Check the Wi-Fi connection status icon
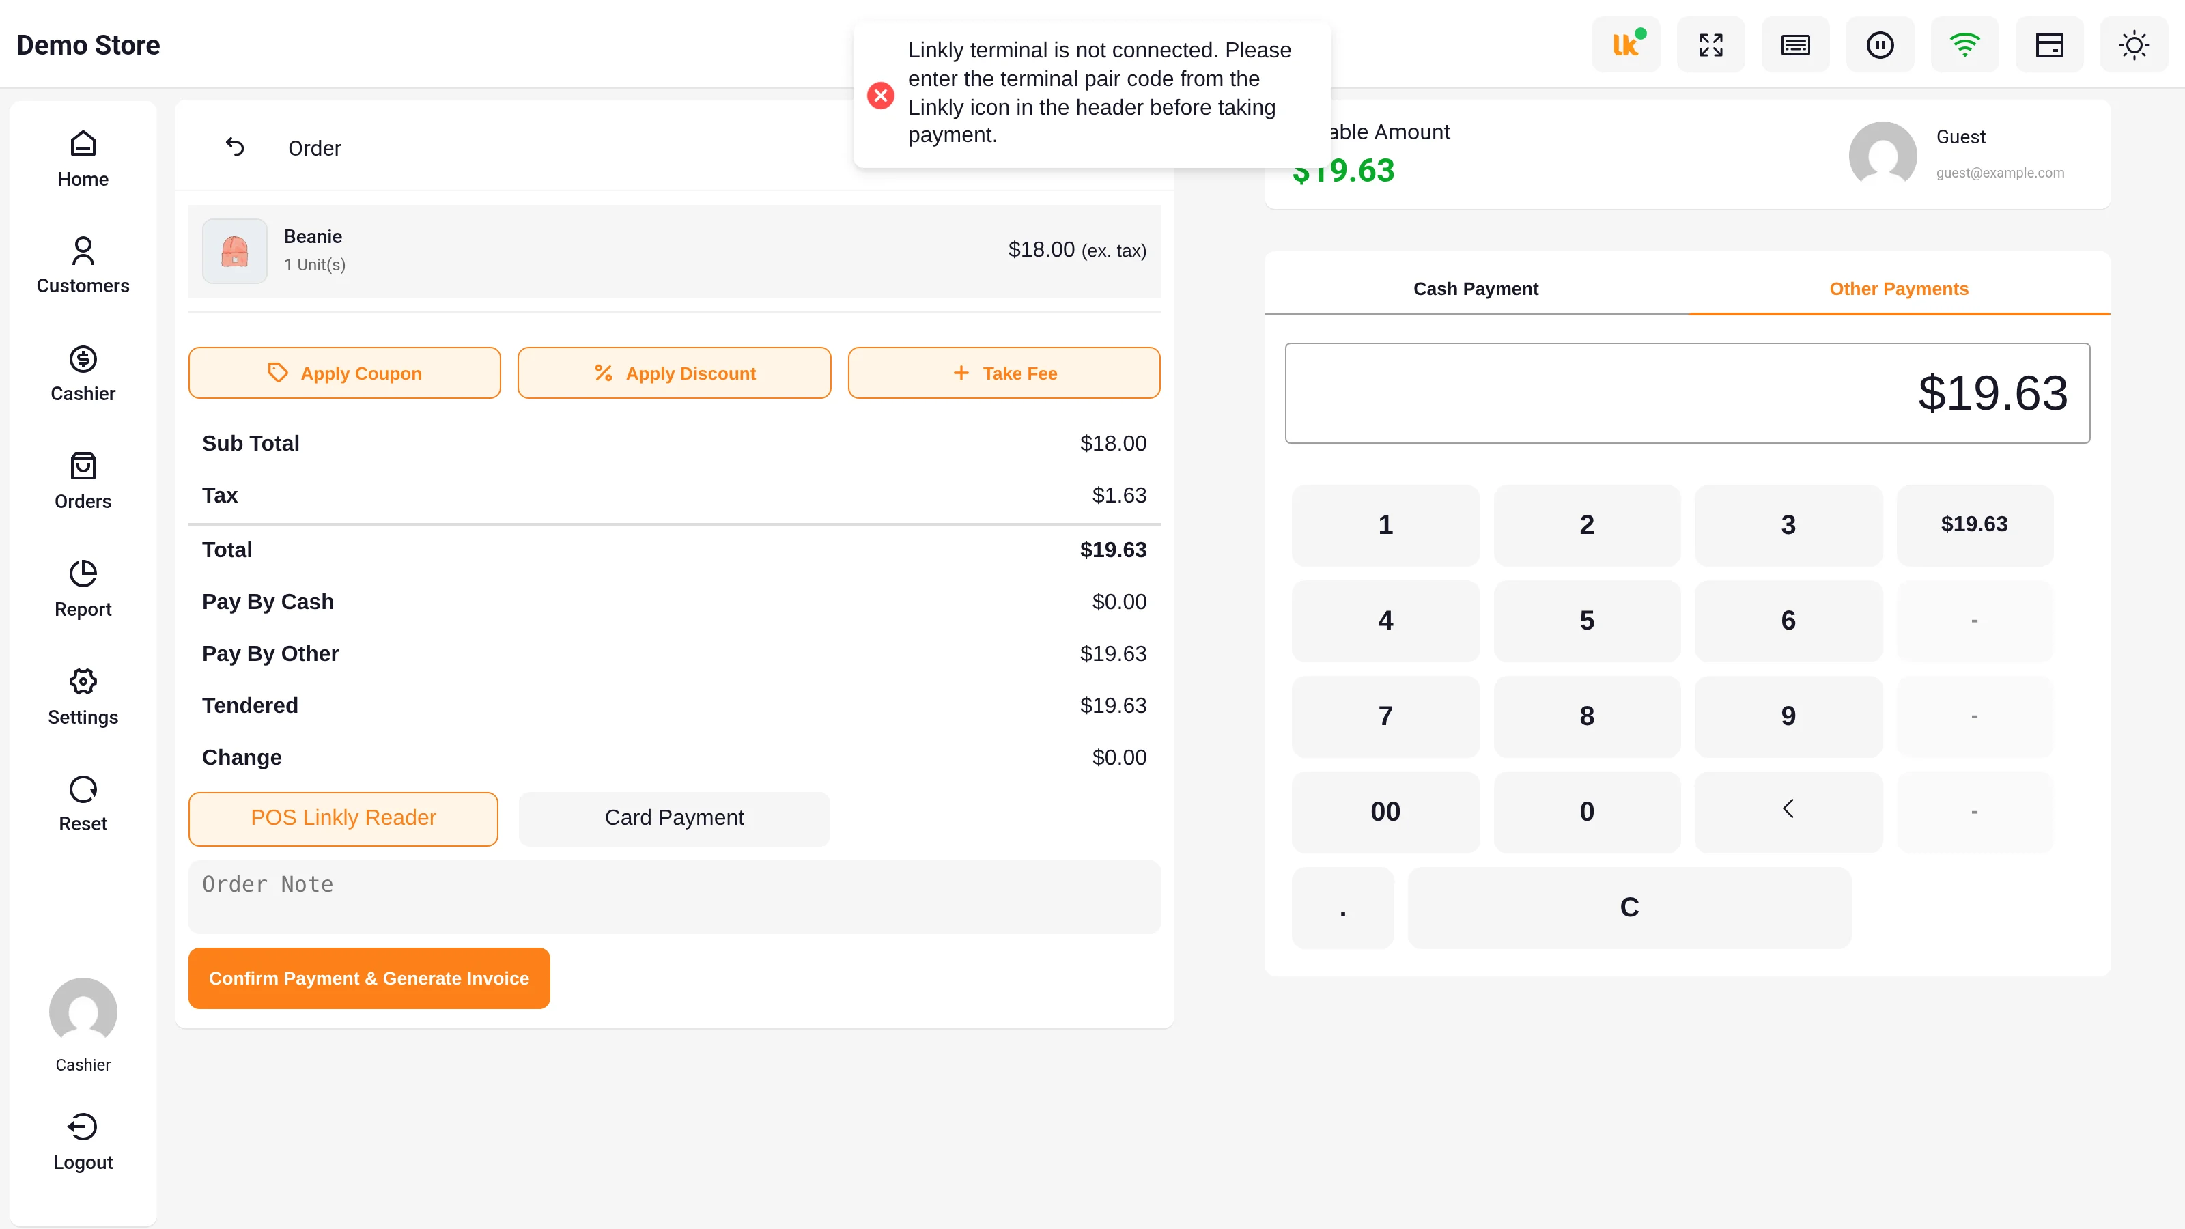The image size is (2185, 1229). point(1964,44)
